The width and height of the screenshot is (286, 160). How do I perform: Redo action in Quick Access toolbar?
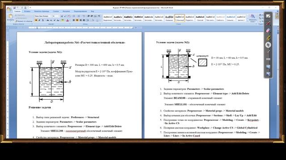(x=22, y=8)
